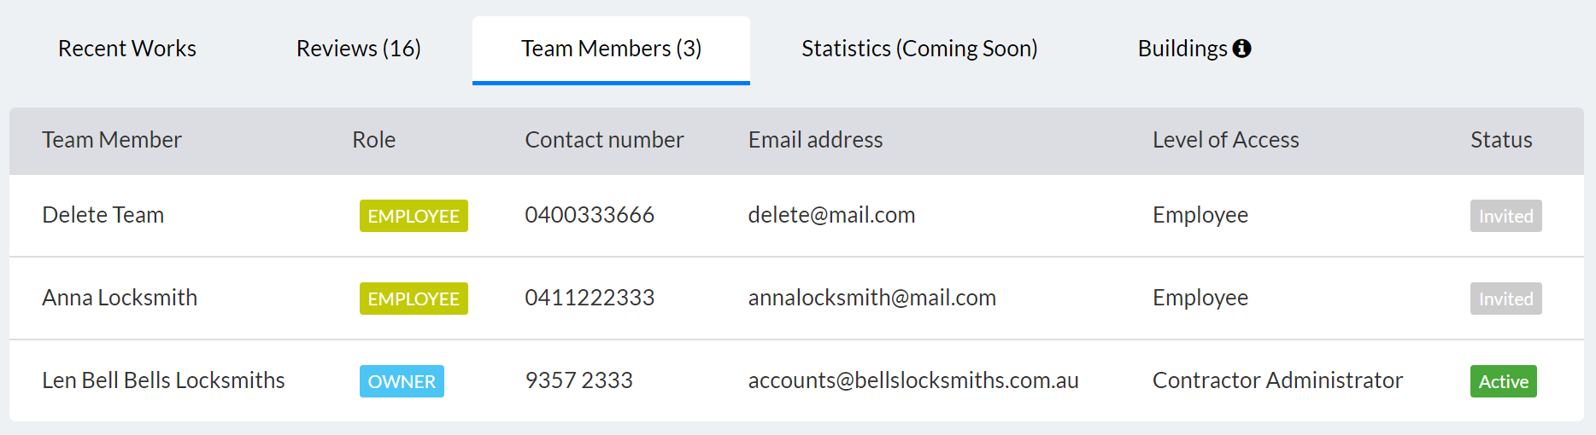Click the OWNER badge for Len Bell
Viewport: 1596px width, 435px height.
point(402,381)
